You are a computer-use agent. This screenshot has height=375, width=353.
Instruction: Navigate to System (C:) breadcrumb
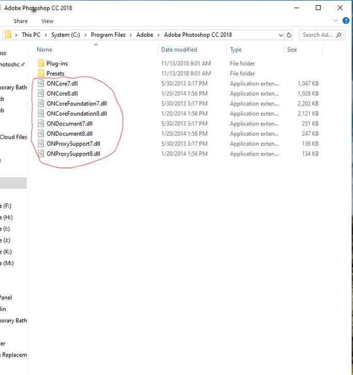66,35
